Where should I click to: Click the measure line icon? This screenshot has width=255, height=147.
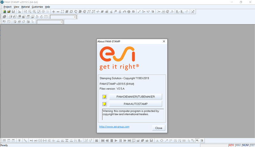pyautogui.click(x=139, y=12)
